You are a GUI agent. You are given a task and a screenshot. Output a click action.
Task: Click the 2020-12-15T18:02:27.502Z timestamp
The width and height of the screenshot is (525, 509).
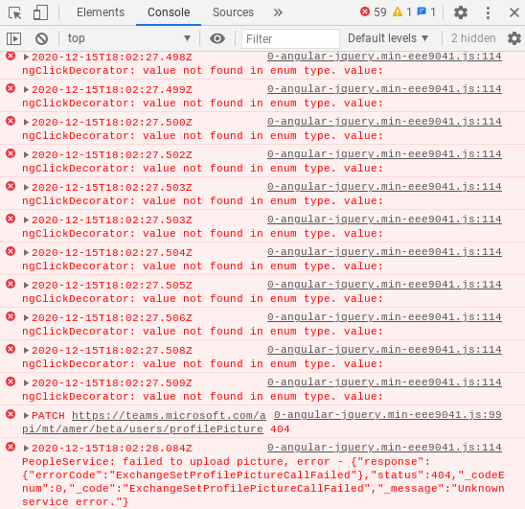(112, 155)
